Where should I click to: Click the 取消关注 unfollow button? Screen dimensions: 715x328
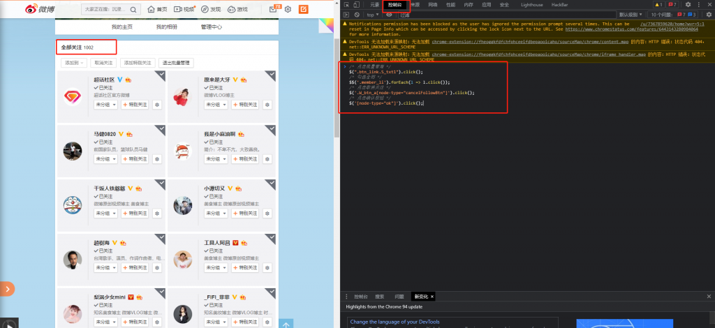click(x=103, y=63)
